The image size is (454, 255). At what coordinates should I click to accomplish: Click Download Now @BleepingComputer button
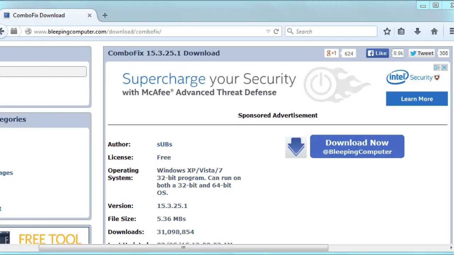tap(357, 146)
